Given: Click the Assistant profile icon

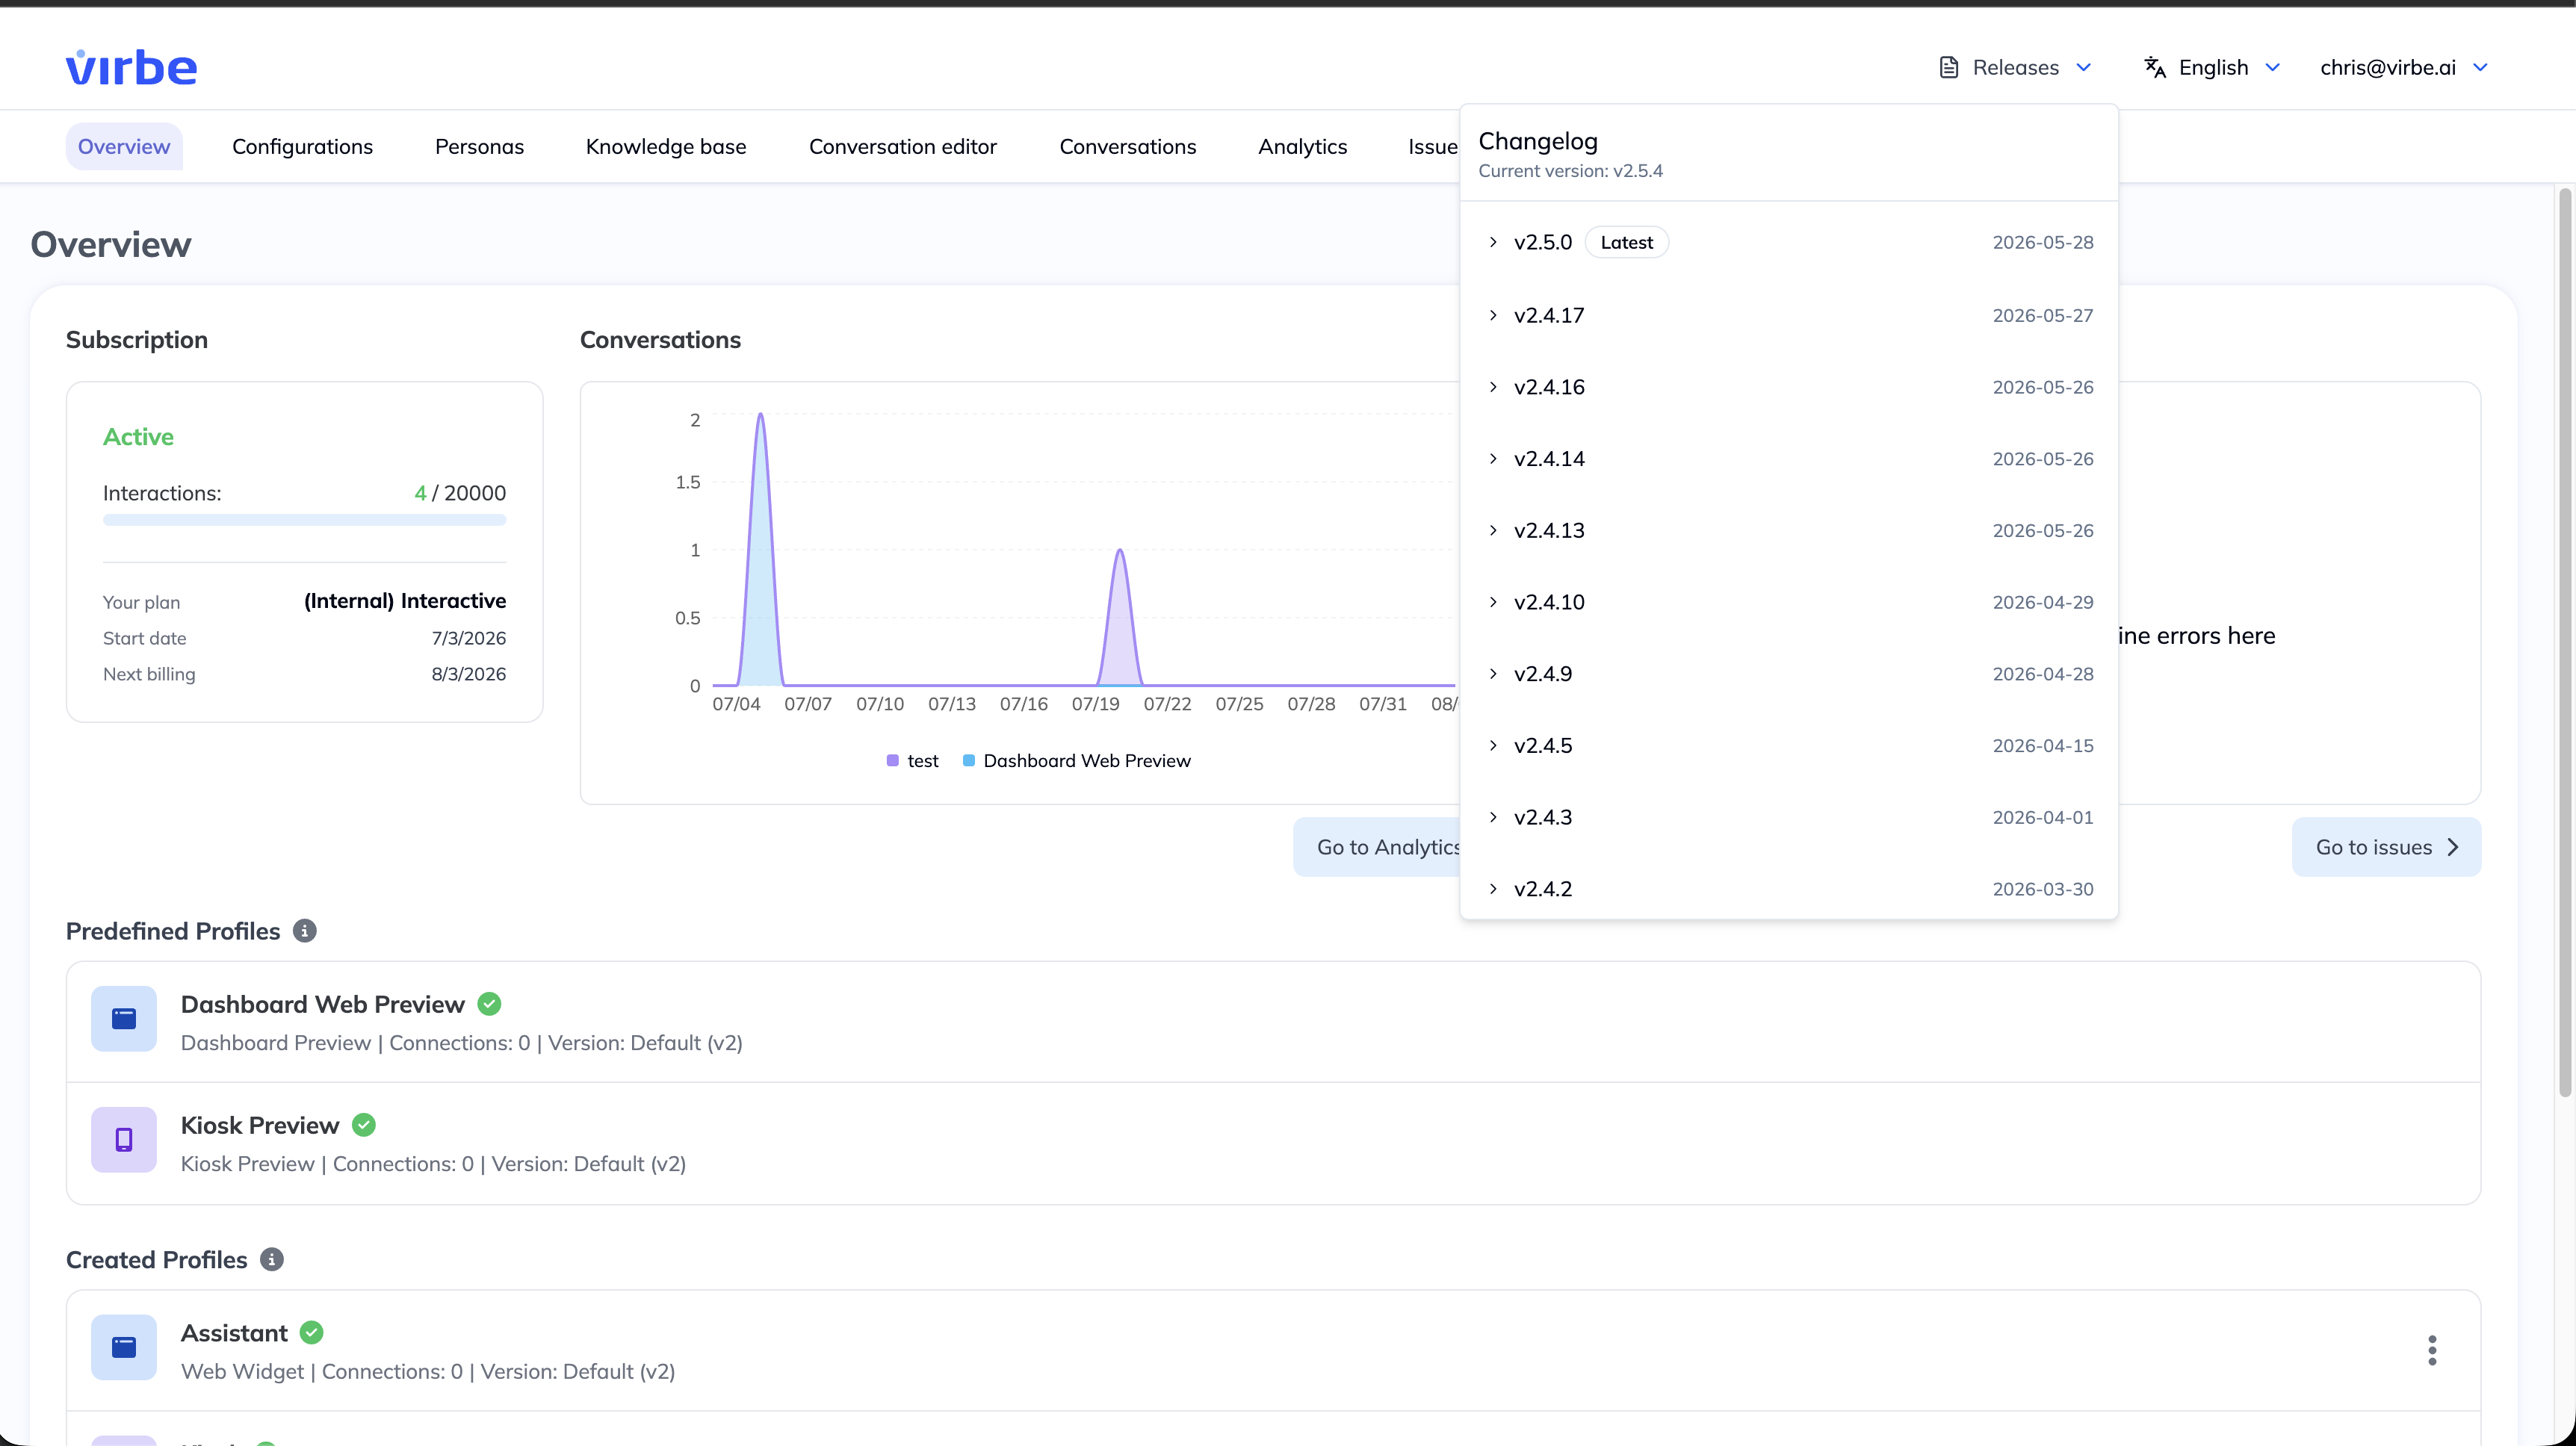Looking at the screenshot, I should point(124,1347).
